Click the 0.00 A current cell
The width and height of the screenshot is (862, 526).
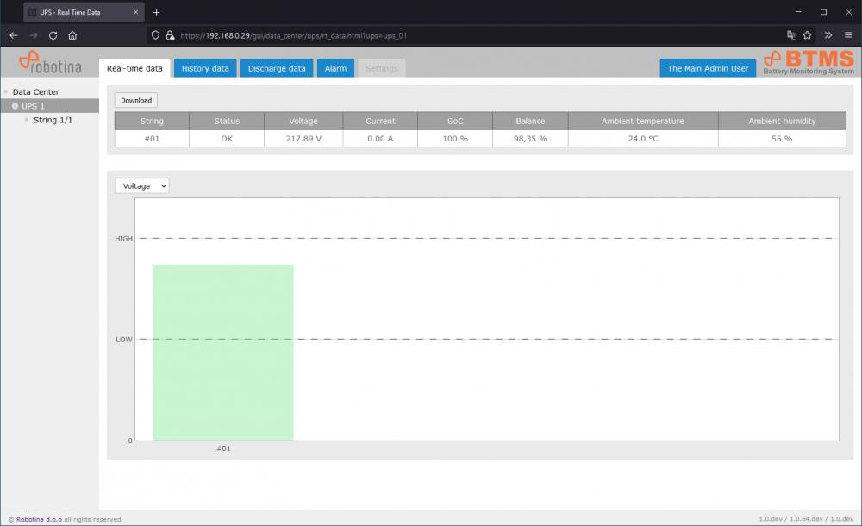click(x=380, y=139)
